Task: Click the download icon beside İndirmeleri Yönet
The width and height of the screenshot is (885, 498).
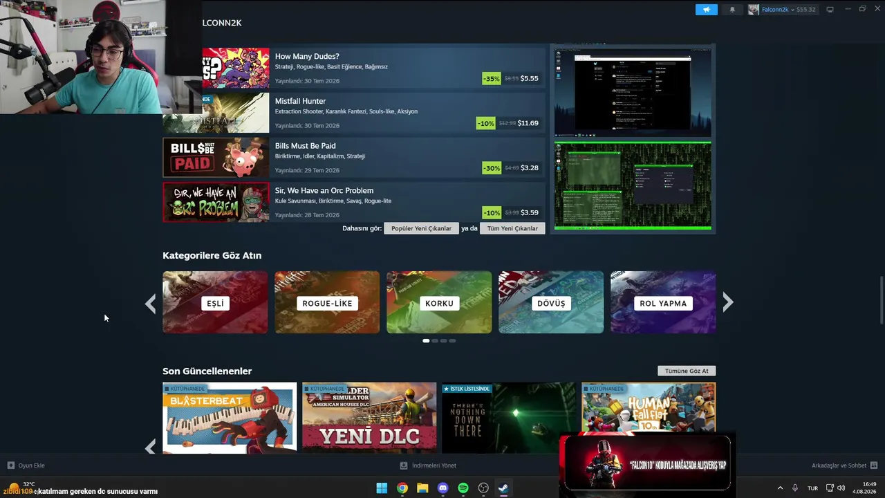Action: (404, 465)
